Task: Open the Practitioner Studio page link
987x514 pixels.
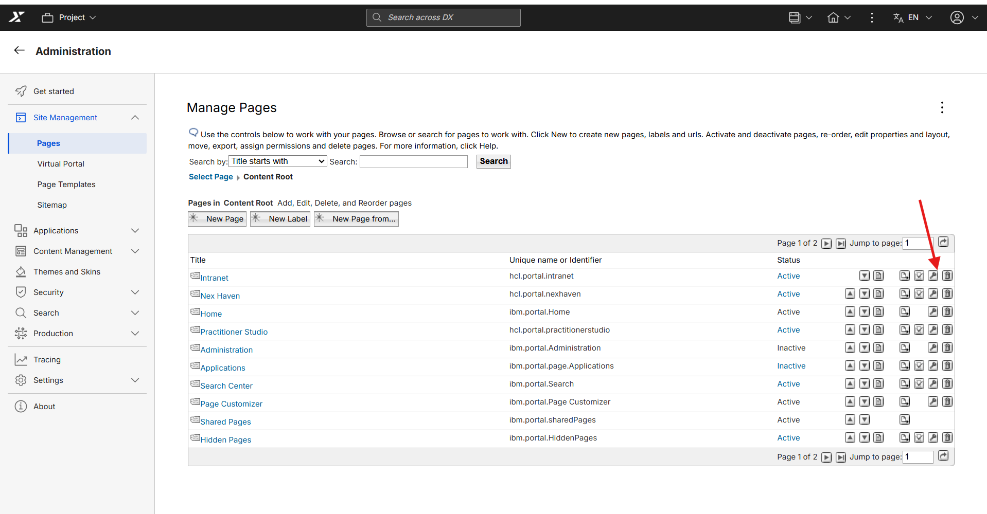Action: 234,332
